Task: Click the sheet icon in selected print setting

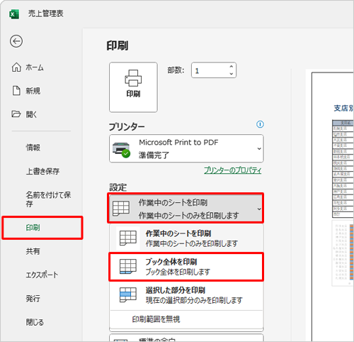Action: [121, 209]
